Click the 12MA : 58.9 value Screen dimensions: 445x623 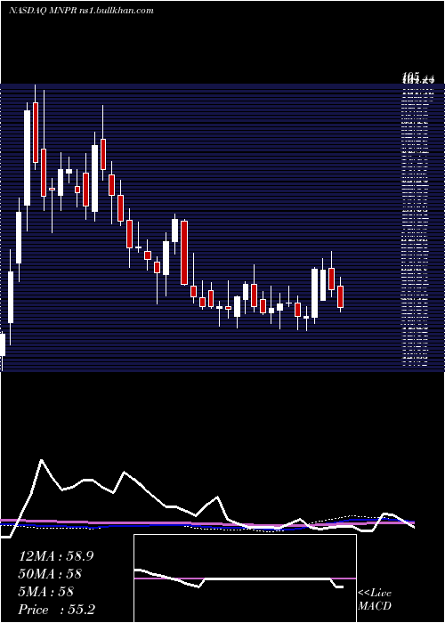[56, 556]
